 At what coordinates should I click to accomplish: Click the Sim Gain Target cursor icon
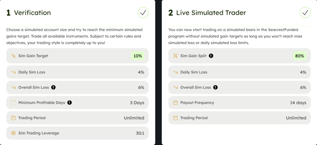point(13,56)
